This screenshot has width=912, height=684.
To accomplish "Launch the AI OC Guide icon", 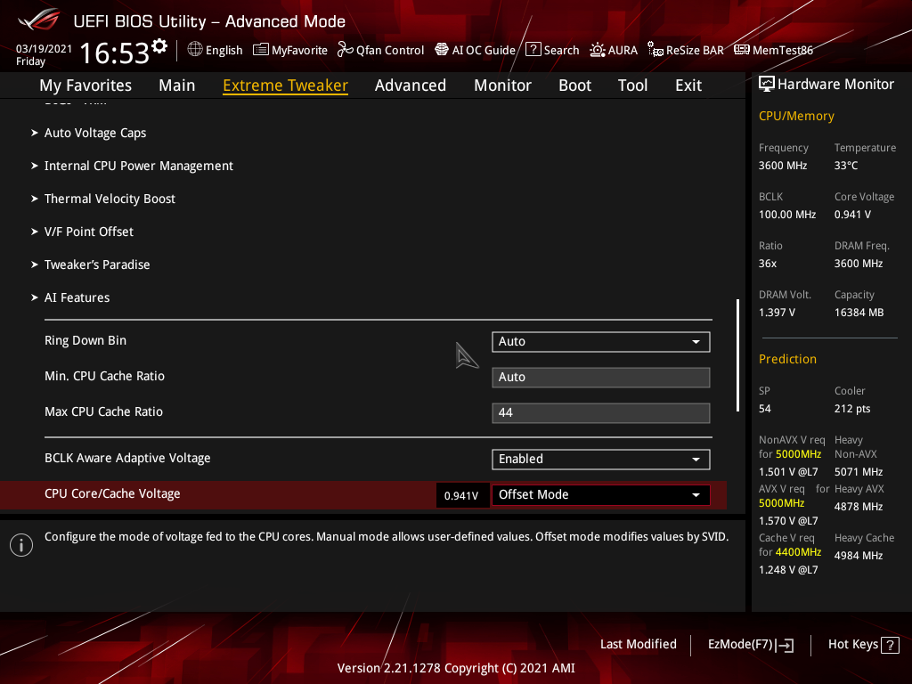I will pos(442,50).
